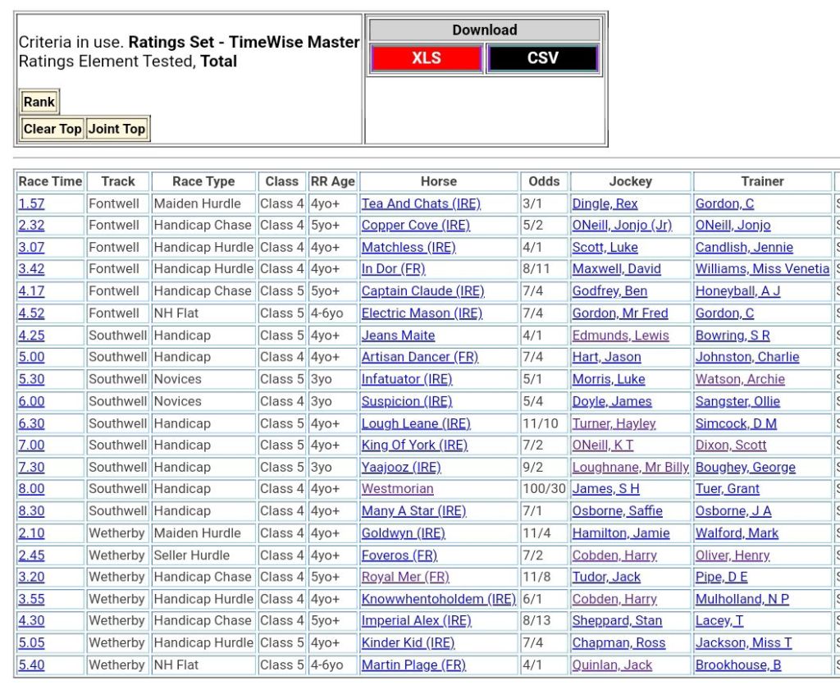
Task: Open trainer Mulholland, N P
Action: point(742,599)
